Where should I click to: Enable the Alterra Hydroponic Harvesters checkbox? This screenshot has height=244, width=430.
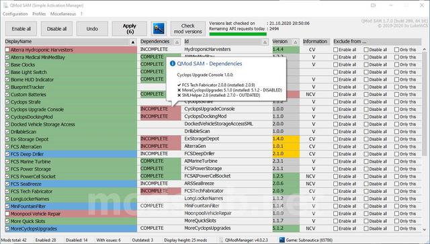click(x=7, y=50)
